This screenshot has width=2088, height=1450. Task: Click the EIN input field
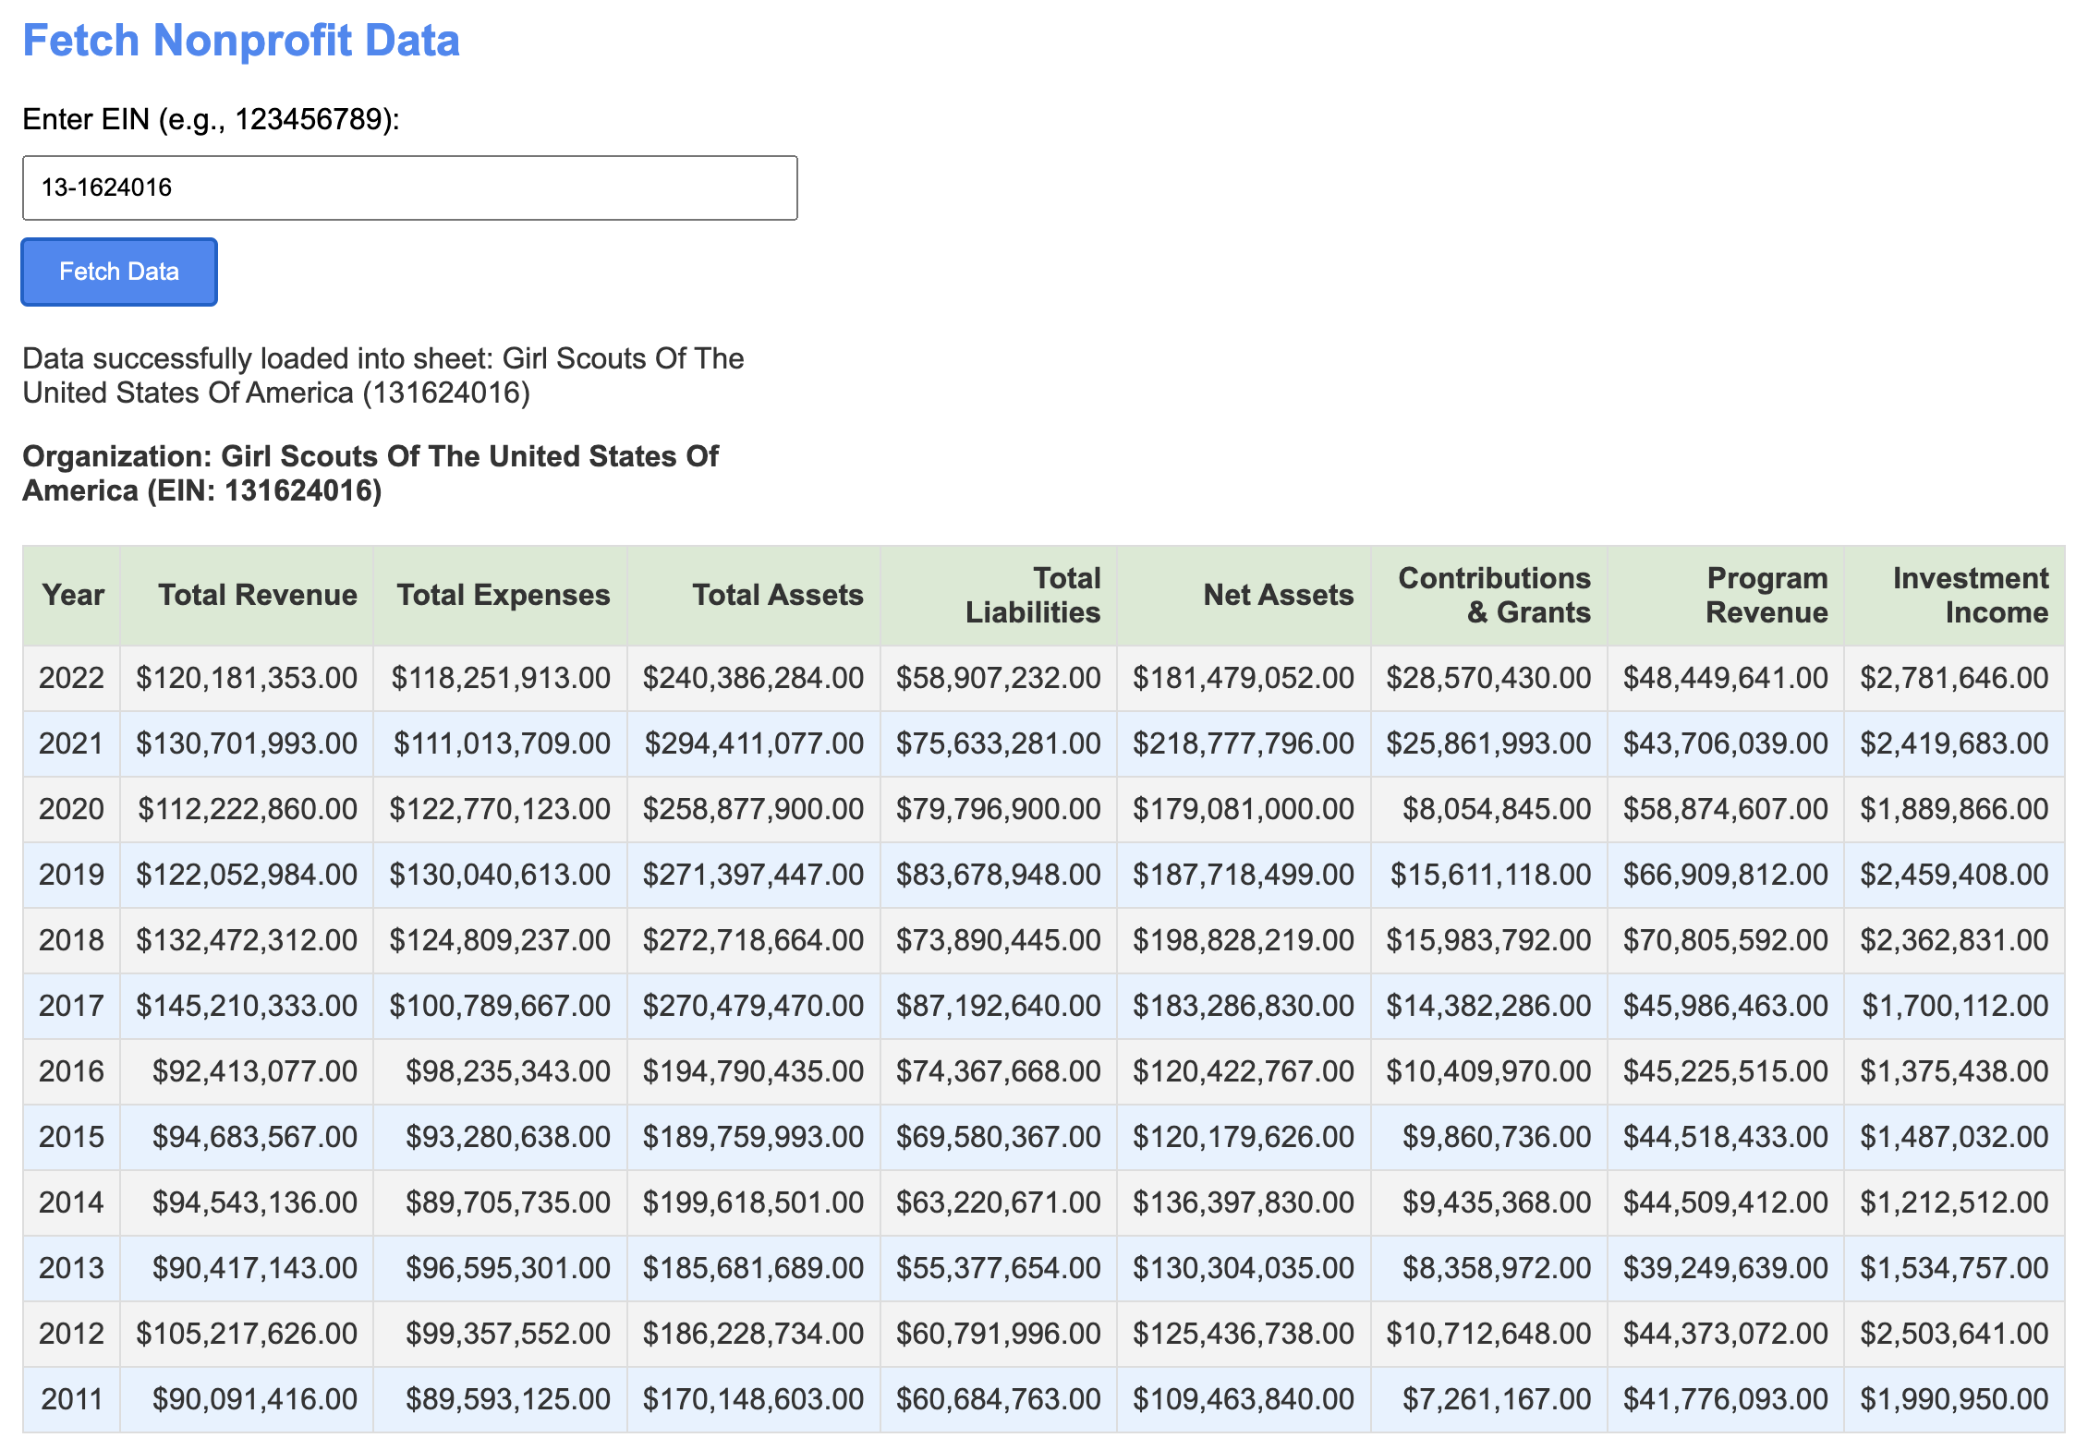point(409,187)
